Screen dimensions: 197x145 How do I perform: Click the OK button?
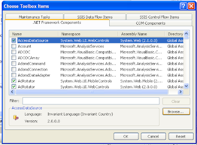point(126,137)
